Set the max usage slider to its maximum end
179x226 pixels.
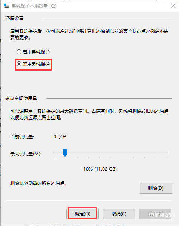coord(167,152)
